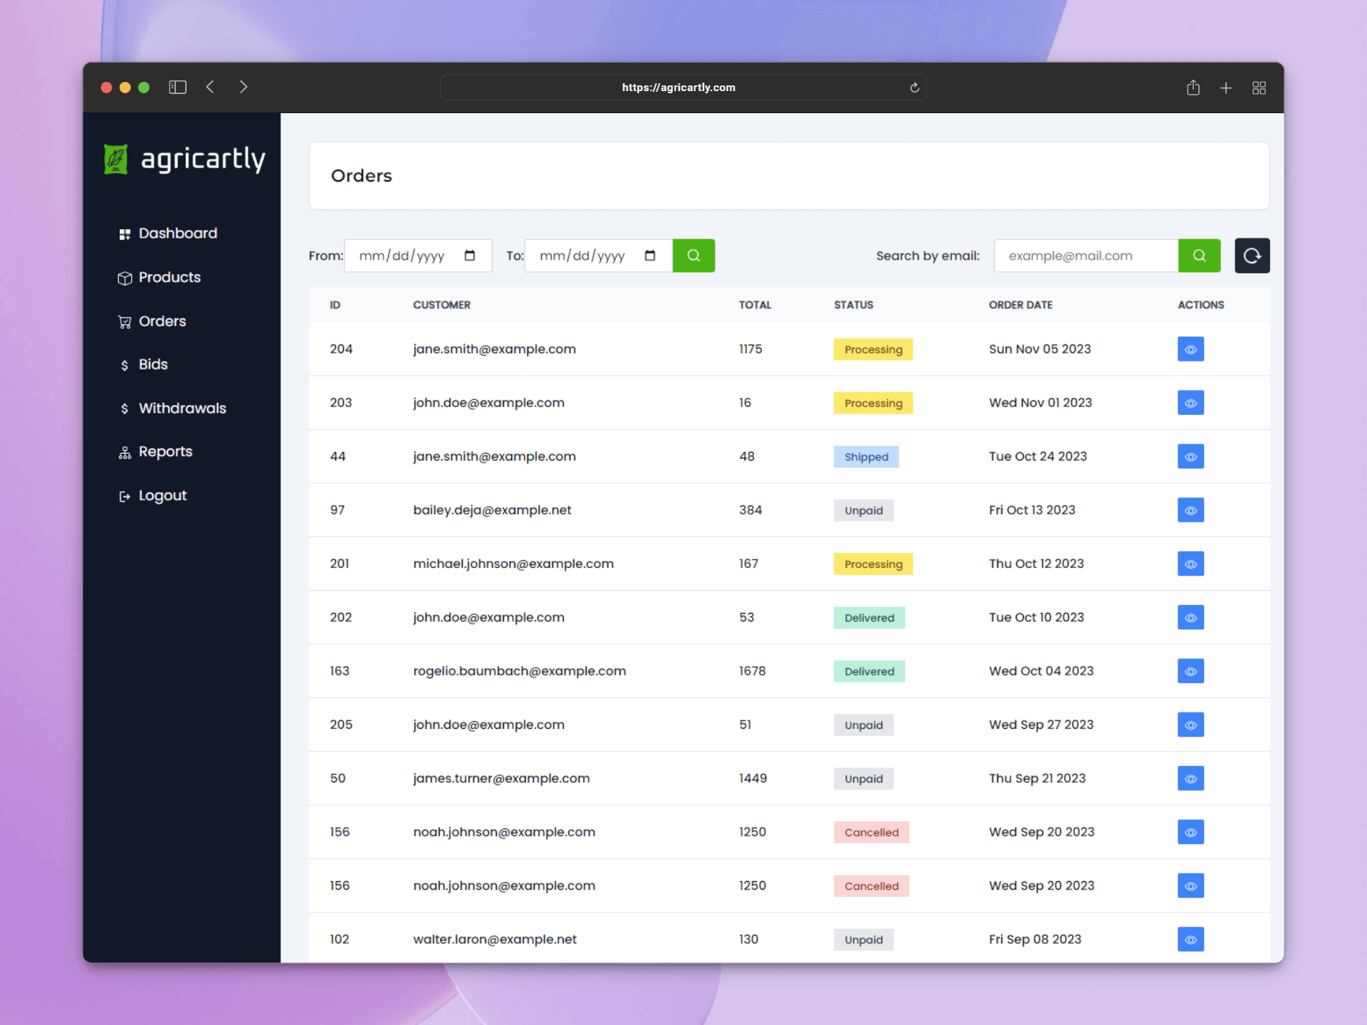Toggle visibility for order 201
This screenshot has width=1367, height=1025.
pos(1190,563)
